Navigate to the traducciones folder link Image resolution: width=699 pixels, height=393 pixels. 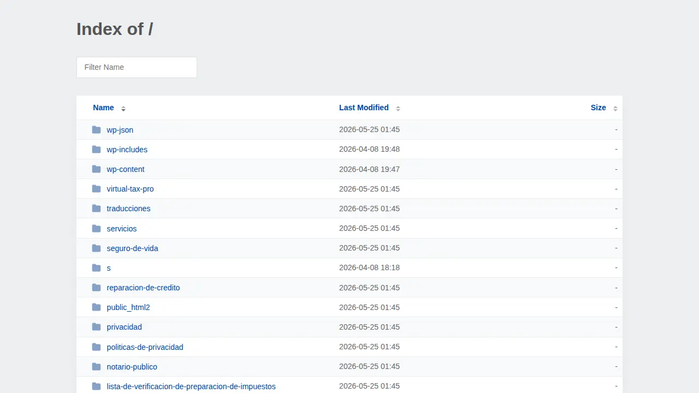[129, 209]
